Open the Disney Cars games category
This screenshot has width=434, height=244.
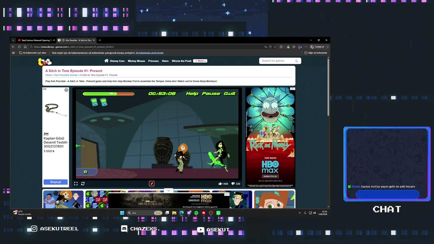[117, 61]
